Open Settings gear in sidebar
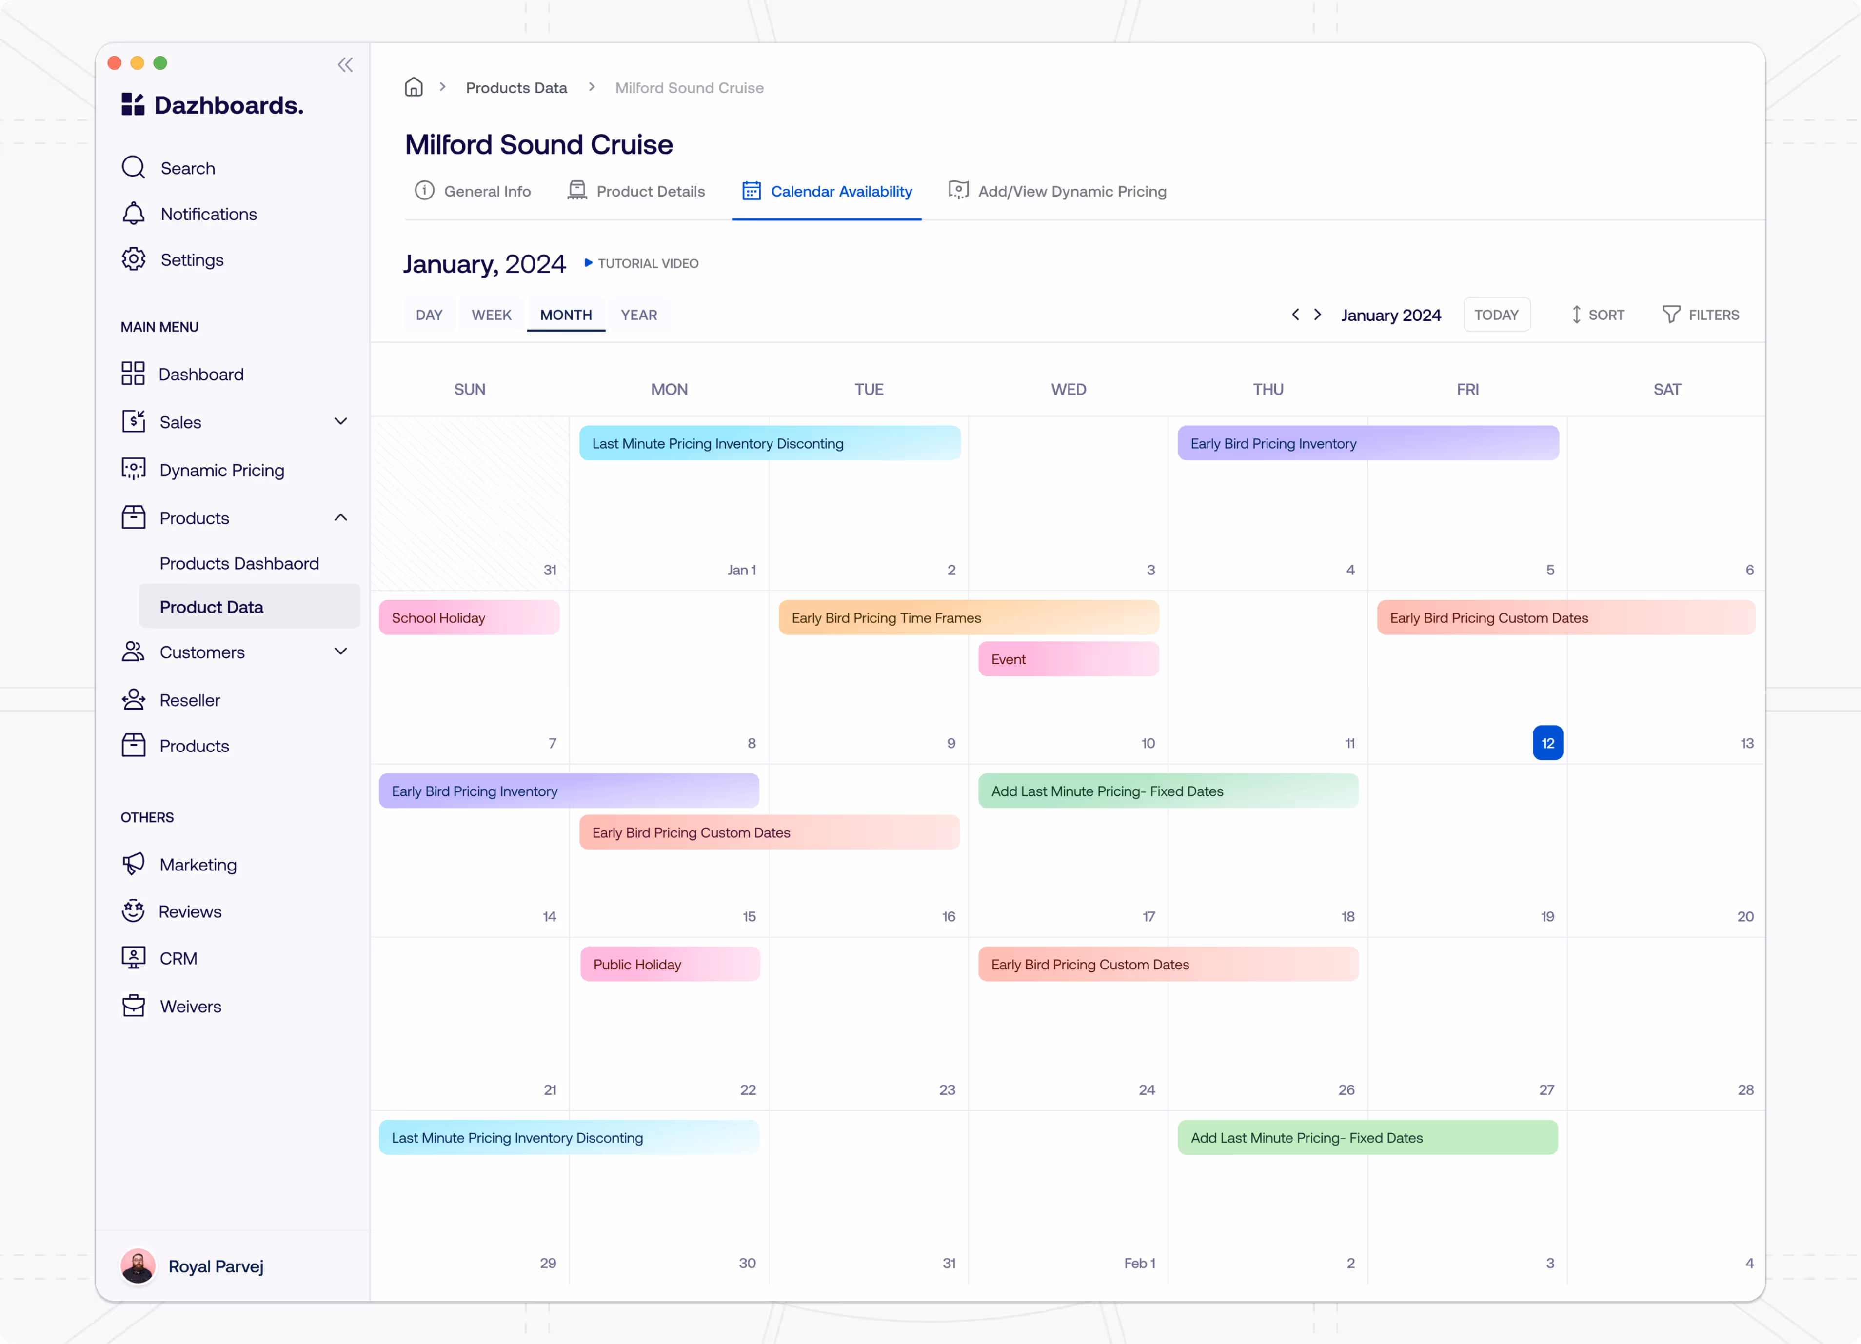This screenshot has width=1861, height=1344. pos(134,259)
